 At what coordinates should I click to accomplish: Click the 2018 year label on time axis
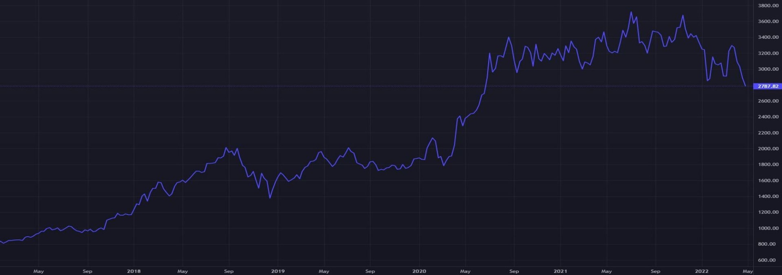[134, 271]
